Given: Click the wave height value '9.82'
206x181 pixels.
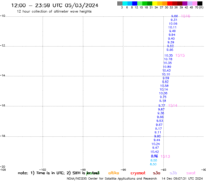Looking at the screenshot, I should coord(165,82).
